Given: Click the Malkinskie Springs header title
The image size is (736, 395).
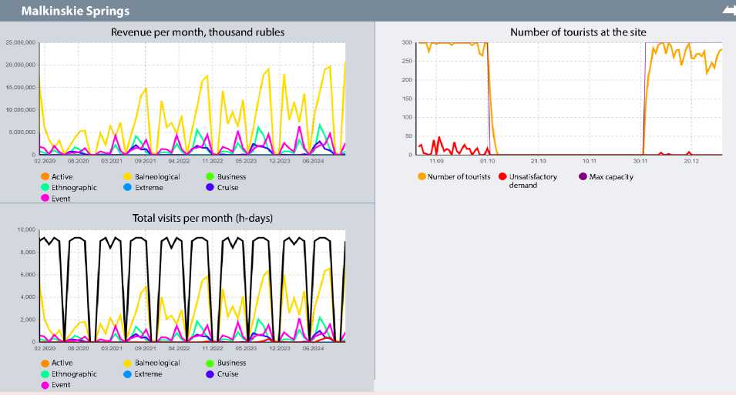Looking at the screenshot, I should click(75, 11).
